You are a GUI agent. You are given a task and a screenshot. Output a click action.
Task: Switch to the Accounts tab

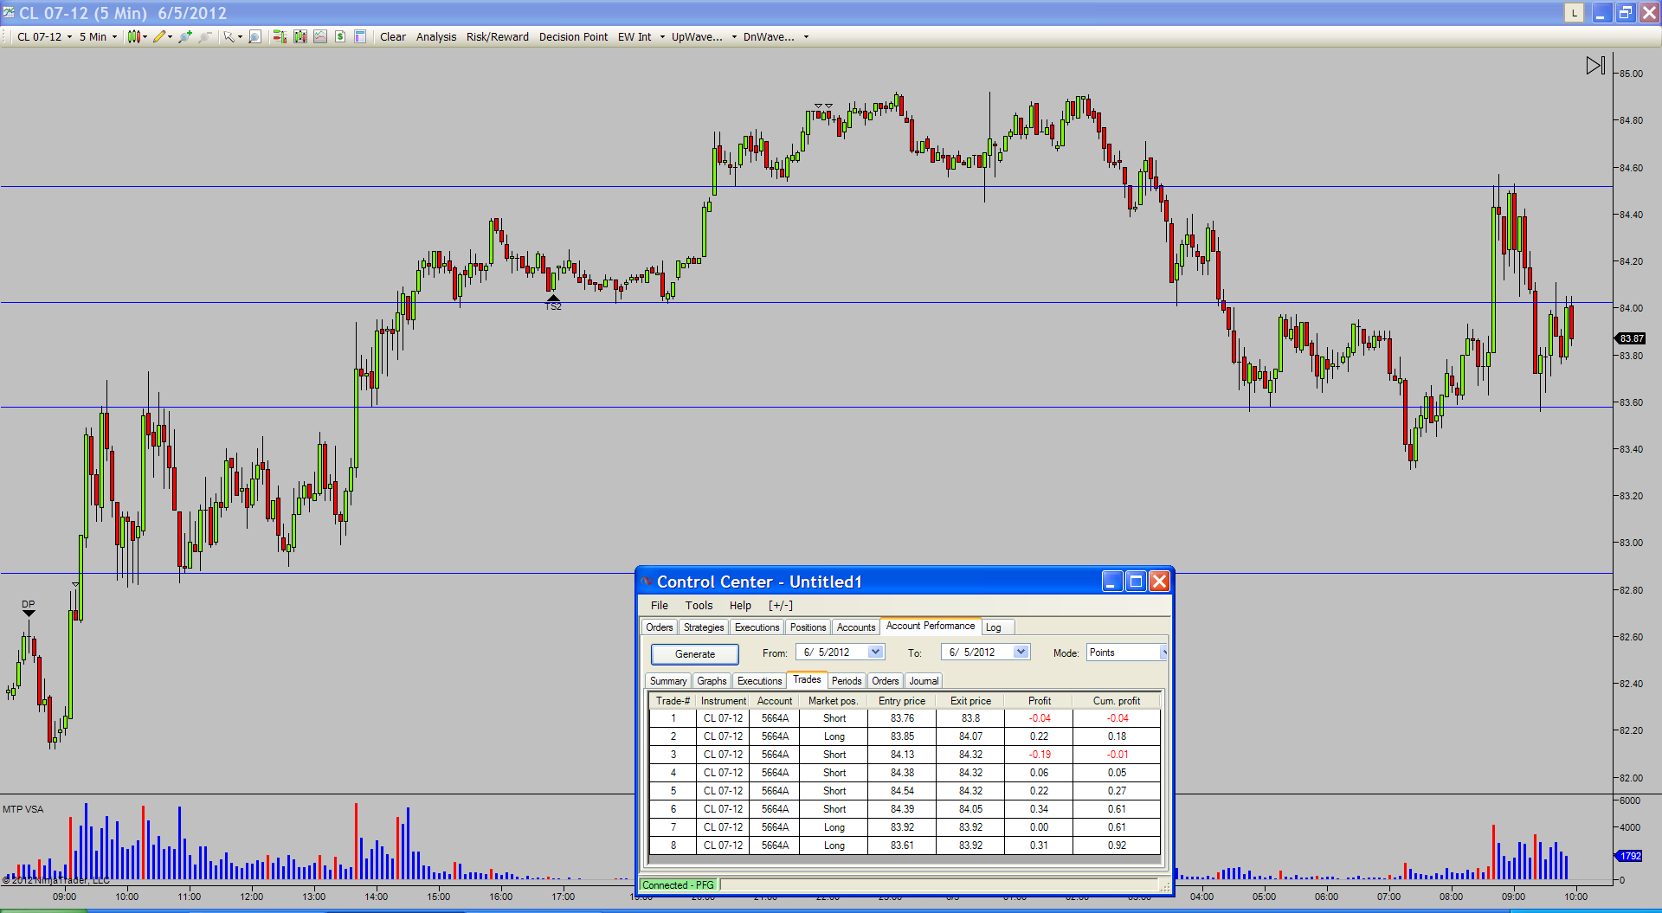856,627
